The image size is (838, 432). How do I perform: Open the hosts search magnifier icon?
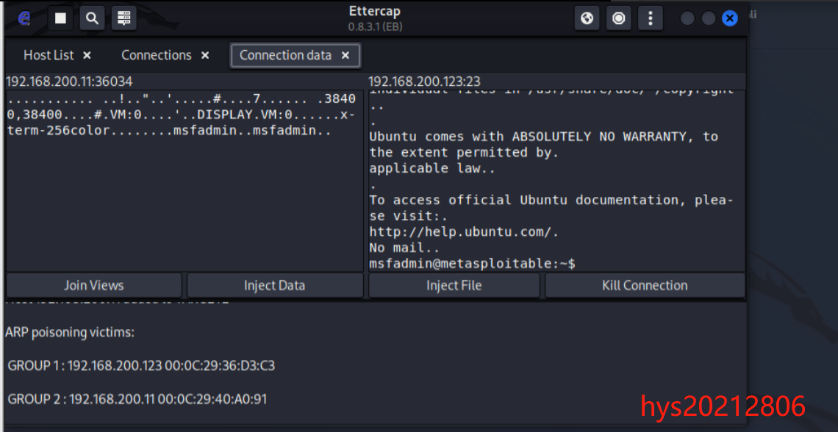coord(93,18)
